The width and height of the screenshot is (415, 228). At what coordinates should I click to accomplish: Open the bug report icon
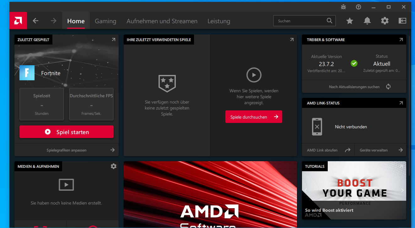343,7
